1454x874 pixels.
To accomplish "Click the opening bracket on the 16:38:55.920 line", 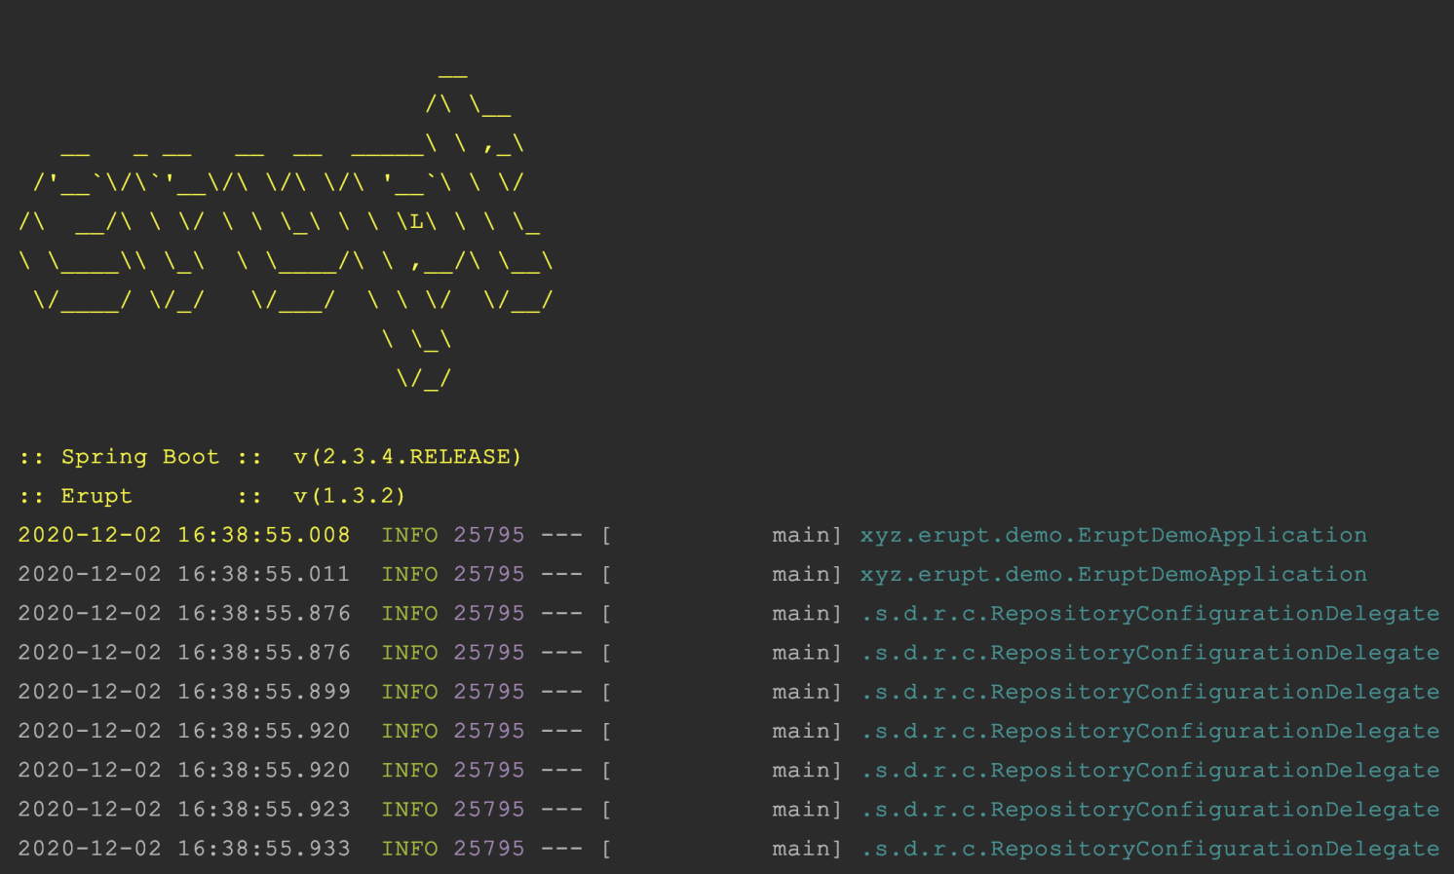I will (x=606, y=730).
